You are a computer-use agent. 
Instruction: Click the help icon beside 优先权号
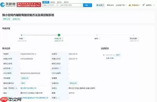pyautogui.click(x=12, y=68)
